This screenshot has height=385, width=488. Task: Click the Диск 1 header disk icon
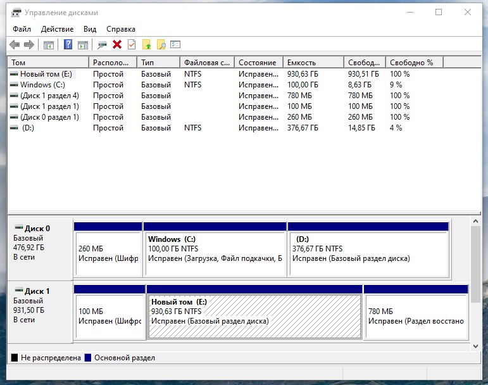pyautogui.click(x=19, y=290)
